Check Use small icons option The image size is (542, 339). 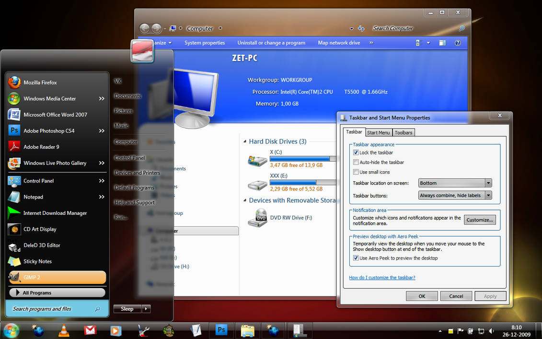tap(356, 172)
